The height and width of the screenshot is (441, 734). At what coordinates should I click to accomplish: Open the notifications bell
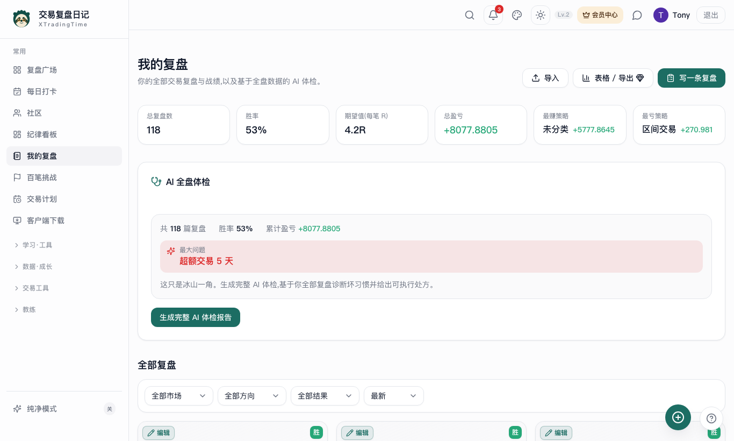coord(493,15)
